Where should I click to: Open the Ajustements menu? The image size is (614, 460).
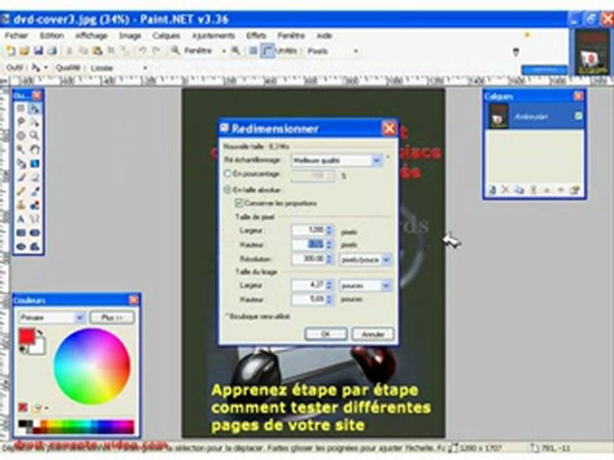pyautogui.click(x=213, y=36)
